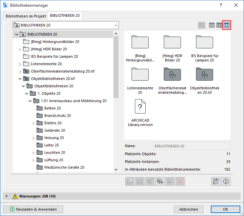Collapse the Objektbibliotheken 20.lcf node
The height and width of the screenshot is (216, 244).
point(20,79)
